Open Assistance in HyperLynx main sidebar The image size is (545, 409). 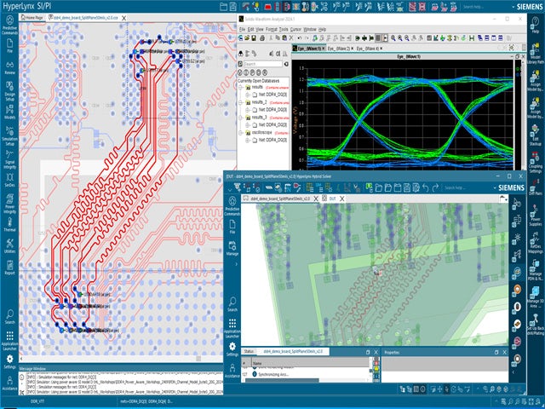click(9, 383)
